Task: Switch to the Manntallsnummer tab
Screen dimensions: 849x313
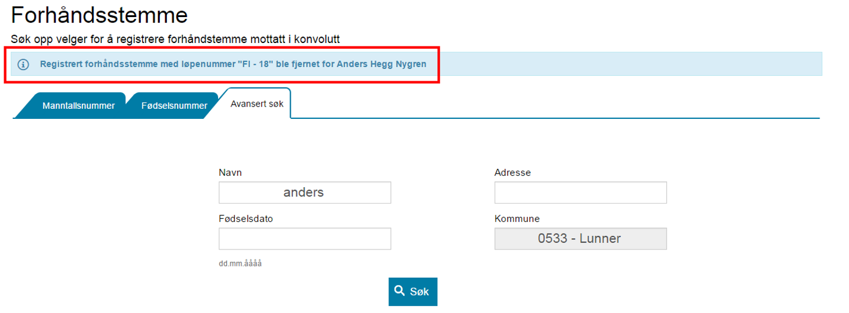Action: tap(78, 106)
